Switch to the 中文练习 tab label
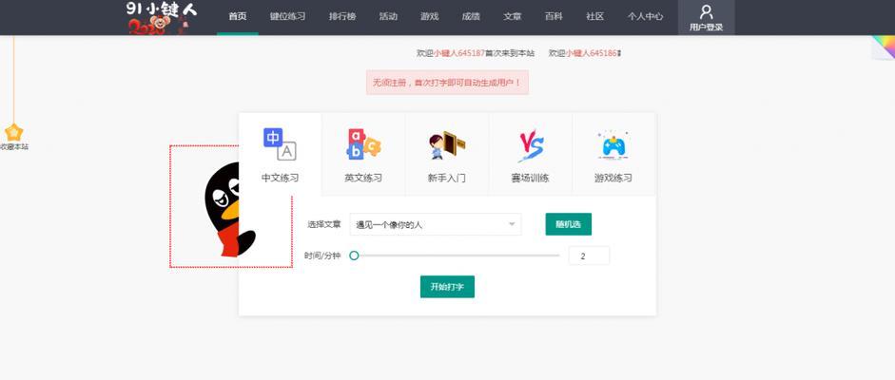 coord(280,178)
